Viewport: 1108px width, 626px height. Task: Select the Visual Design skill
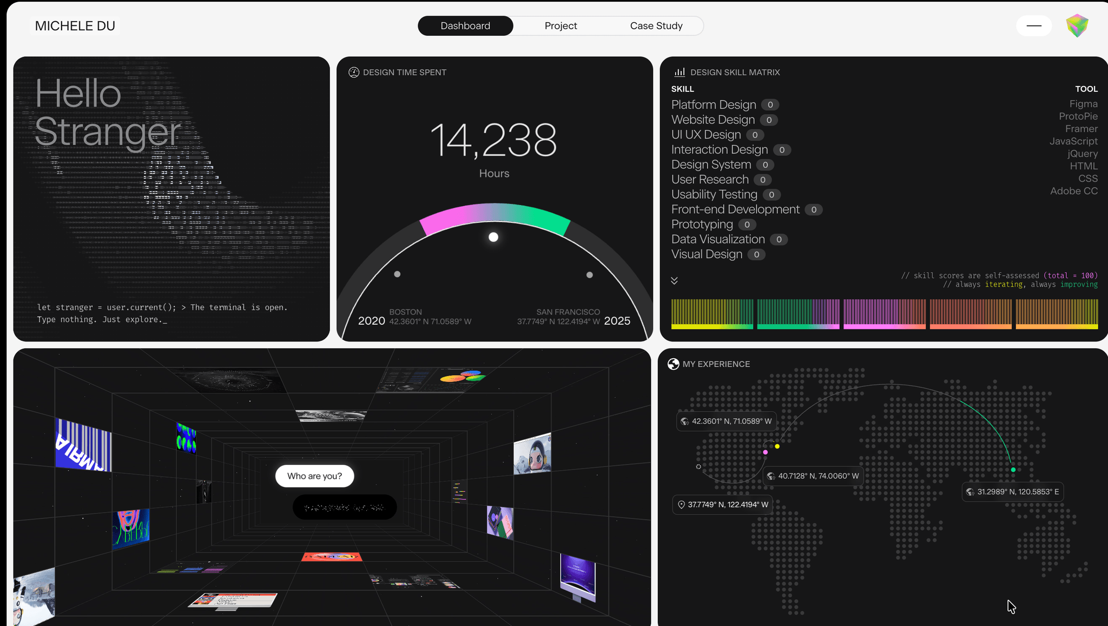pos(718,254)
